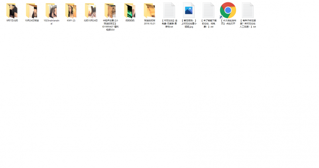The height and width of the screenshot is (168, 319).
Task: Select the second .txt document icon
Action: click(x=209, y=10)
